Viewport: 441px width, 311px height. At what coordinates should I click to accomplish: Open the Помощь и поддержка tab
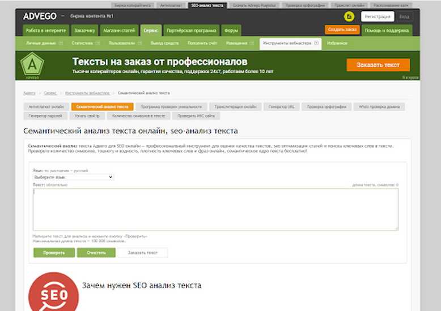pos(387,31)
